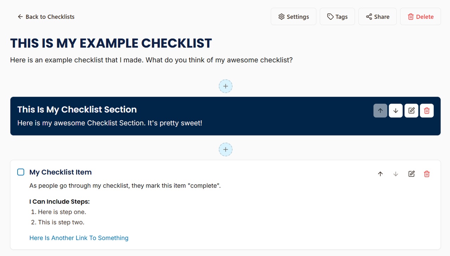Screen dimensions: 450x256
Task: Move the checklist section up
Action: [380, 110]
